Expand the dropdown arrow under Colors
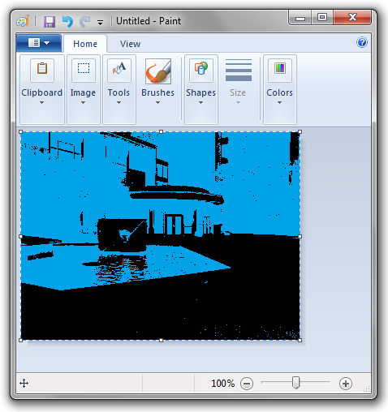 tap(279, 103)
